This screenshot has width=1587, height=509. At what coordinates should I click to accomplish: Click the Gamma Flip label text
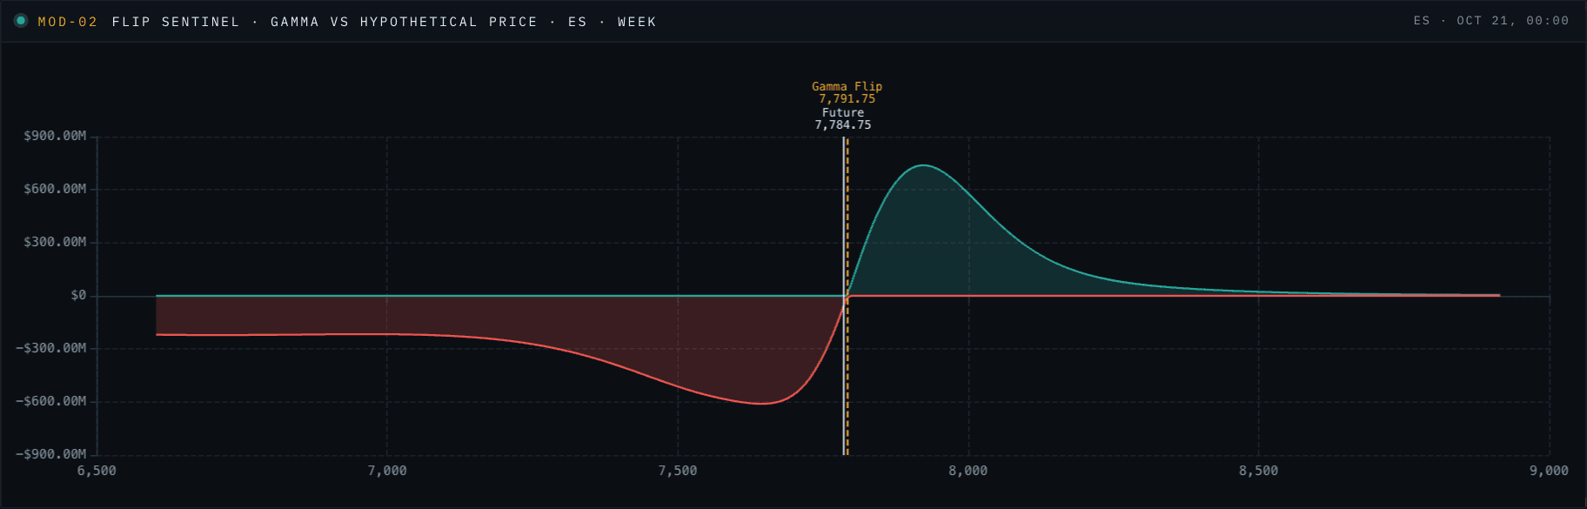pyautogui.click(x=847, y=86)
